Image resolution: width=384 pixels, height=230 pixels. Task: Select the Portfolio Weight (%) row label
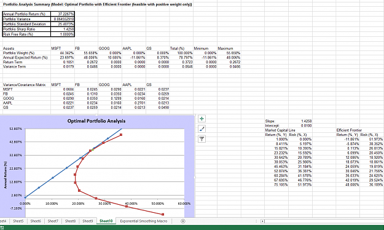click(x=26, y=53)
